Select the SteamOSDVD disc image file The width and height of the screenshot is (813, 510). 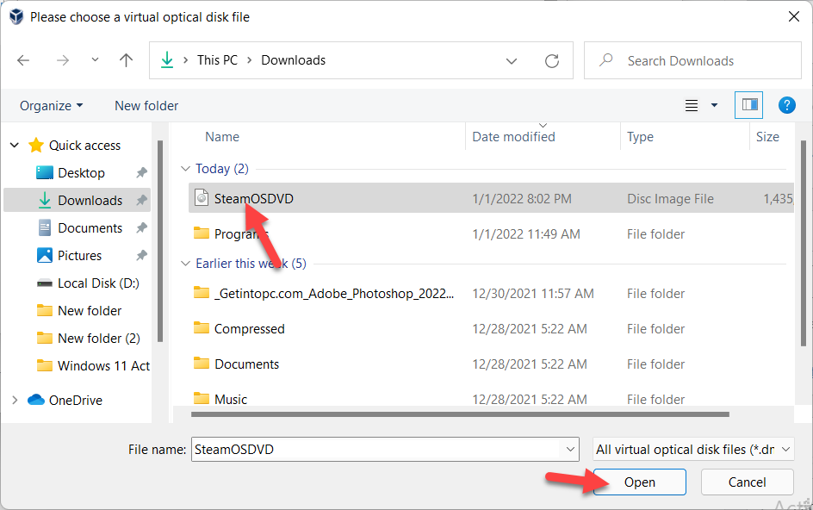(253, 198)
